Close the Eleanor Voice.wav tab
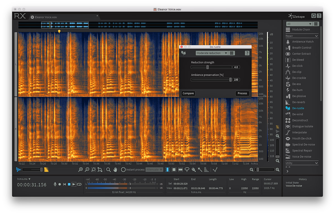Viewport: 335px width, 214px height. 32,17
